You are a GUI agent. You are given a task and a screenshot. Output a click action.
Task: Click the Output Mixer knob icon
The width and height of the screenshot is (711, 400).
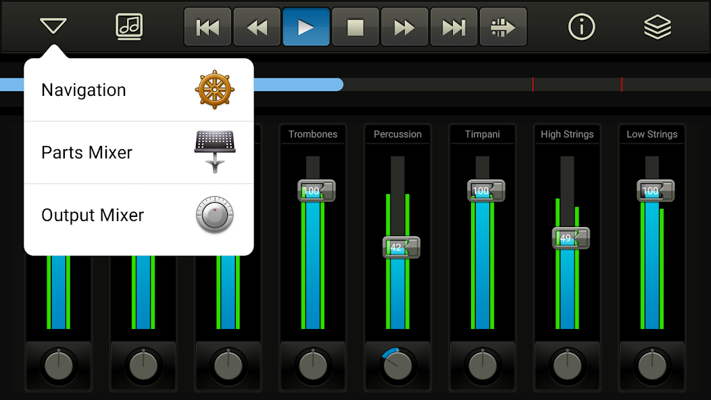coord(214,215)
